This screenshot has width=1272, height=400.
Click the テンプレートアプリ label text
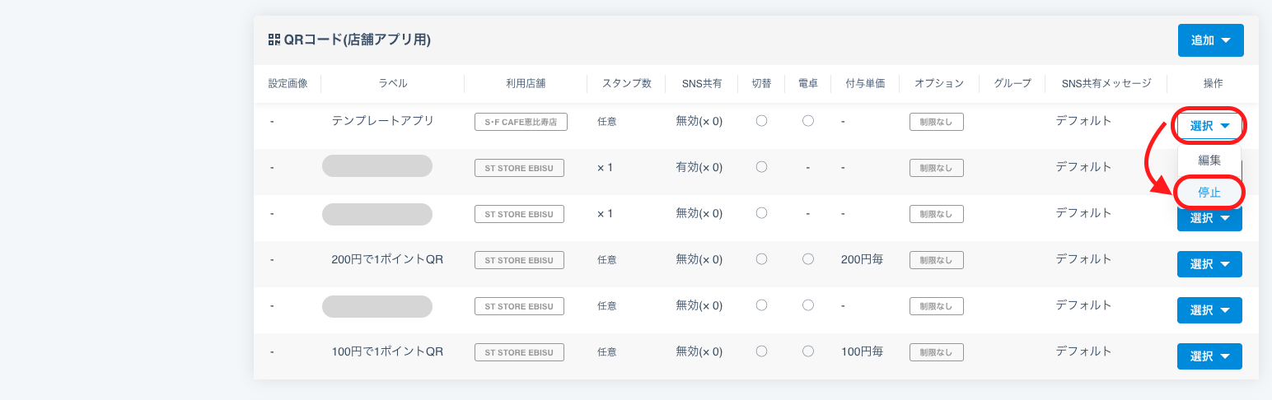[x=382, y=121]
